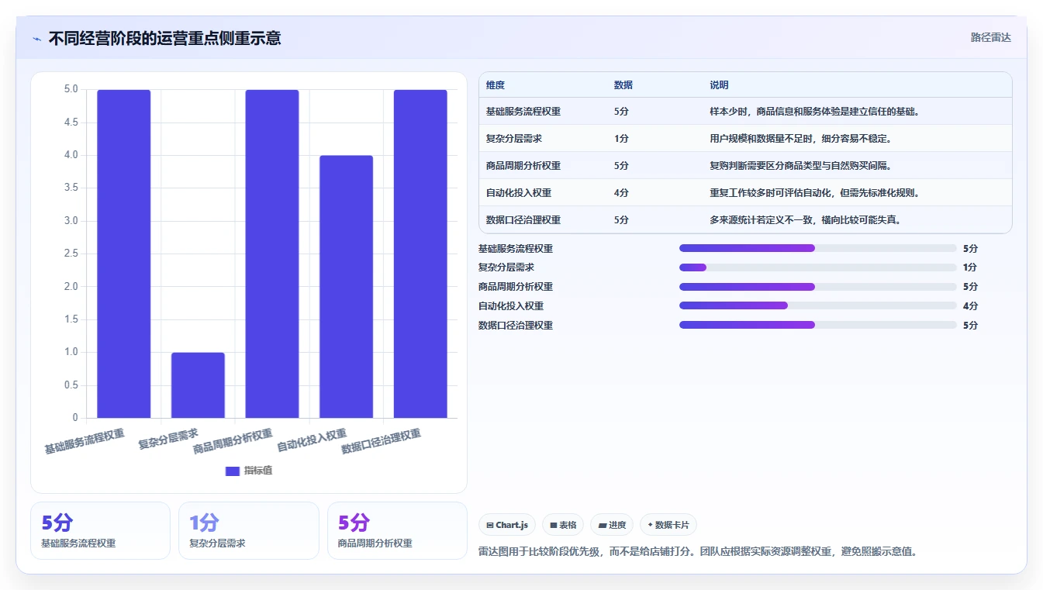Click the 数据口径治理权重 progress bar
This screenshot has height=590, width=1043.
click(x=818, y=326)
